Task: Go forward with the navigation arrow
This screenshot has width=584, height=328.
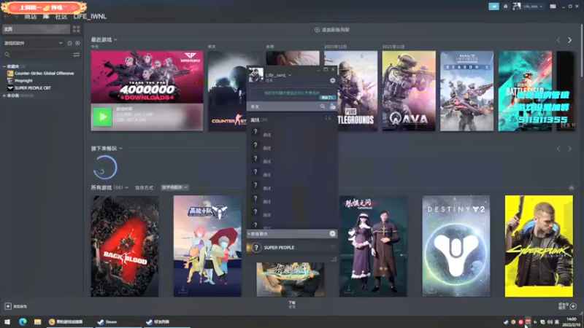Action: pyautogui.click(x=16, y=17)
